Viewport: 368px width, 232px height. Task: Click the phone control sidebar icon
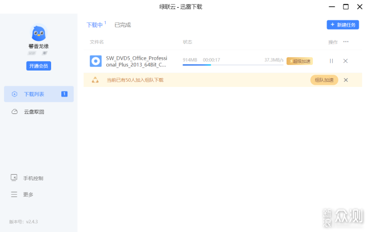coord(14,178)
